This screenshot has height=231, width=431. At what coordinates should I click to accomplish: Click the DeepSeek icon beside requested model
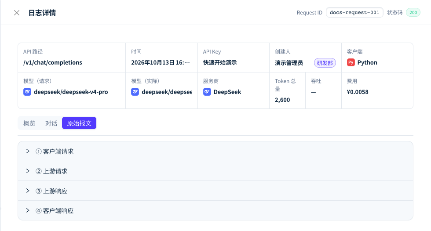point(27,92)
